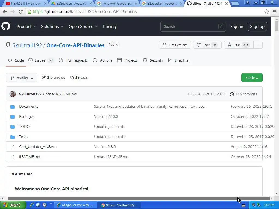
Task: Click the vertical scrollbar down arrow
Action: tap(277, 194)
